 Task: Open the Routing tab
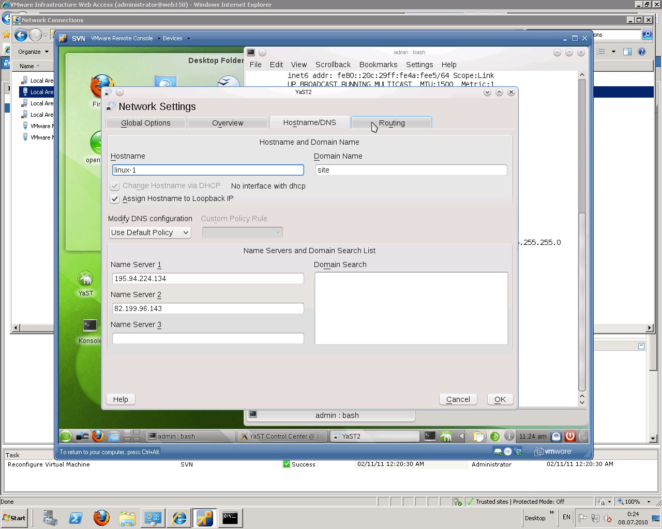(392, 123)
